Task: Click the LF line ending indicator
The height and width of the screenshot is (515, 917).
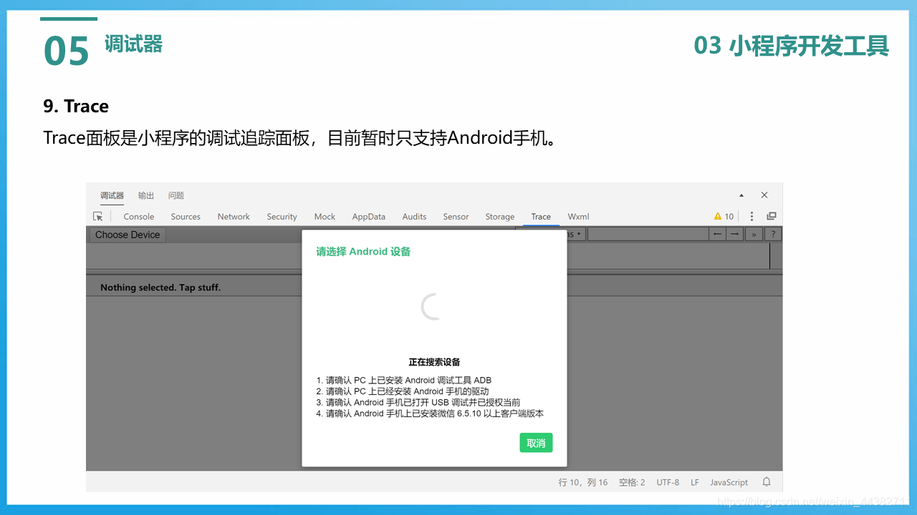Action: [x=695, y=483]
